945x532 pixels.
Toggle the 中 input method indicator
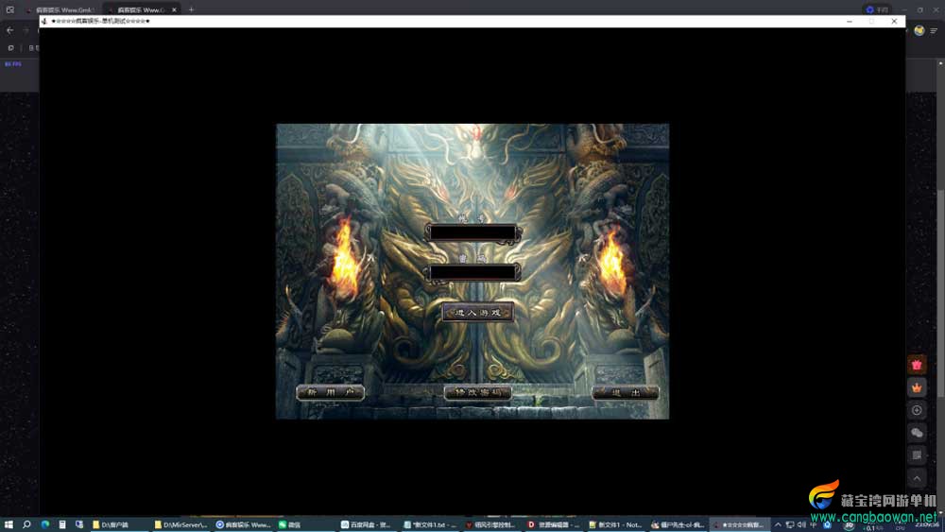click(814, 524)
